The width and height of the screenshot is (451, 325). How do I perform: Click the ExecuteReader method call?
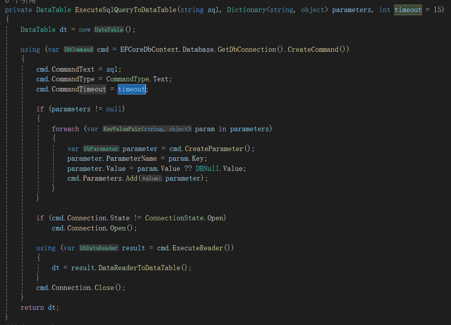tap(197, 248)
